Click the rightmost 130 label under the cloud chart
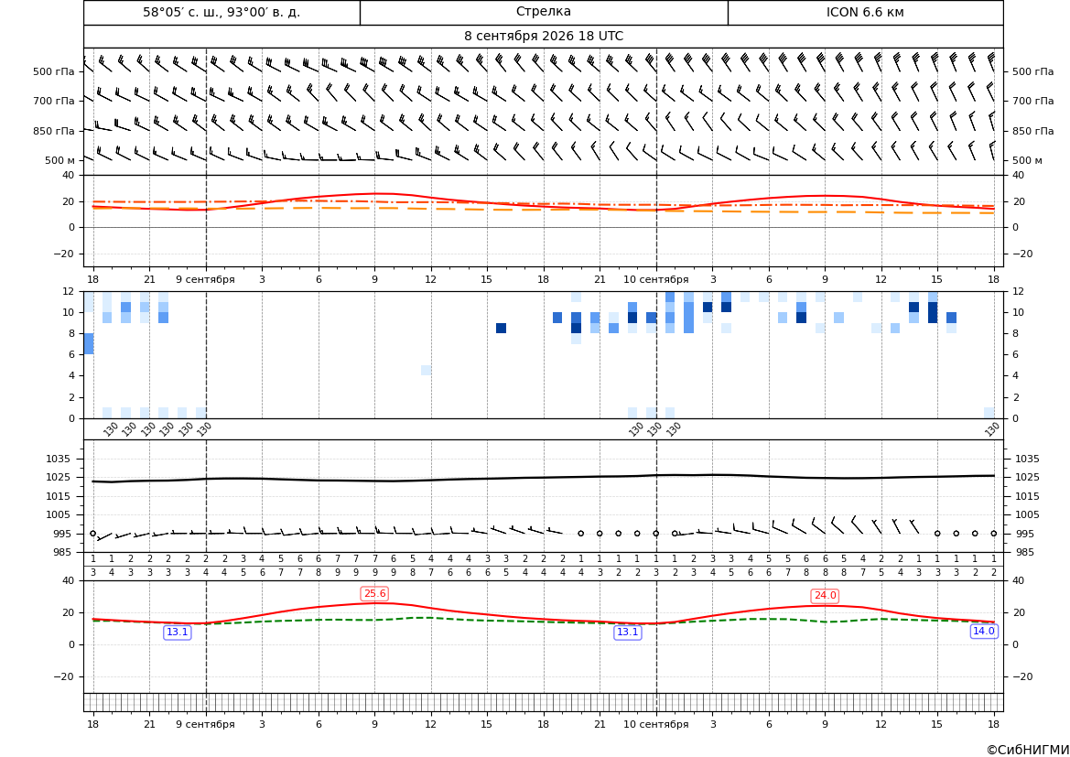Viewport: 1070px width, 757px height. [x=992, y=429]
